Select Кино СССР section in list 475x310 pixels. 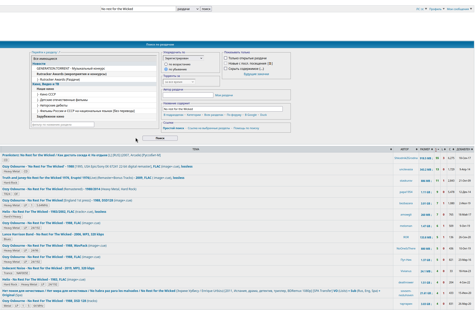94,94
